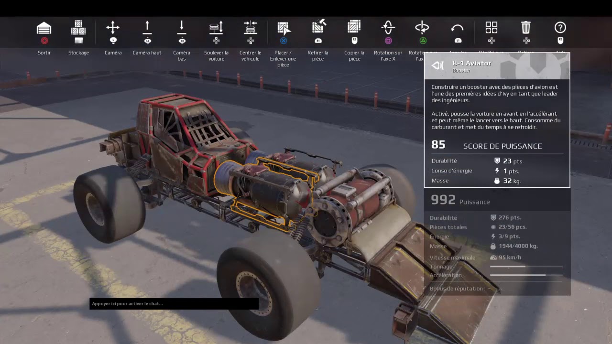Click lightning icon beside 3/9 pts

493,236
